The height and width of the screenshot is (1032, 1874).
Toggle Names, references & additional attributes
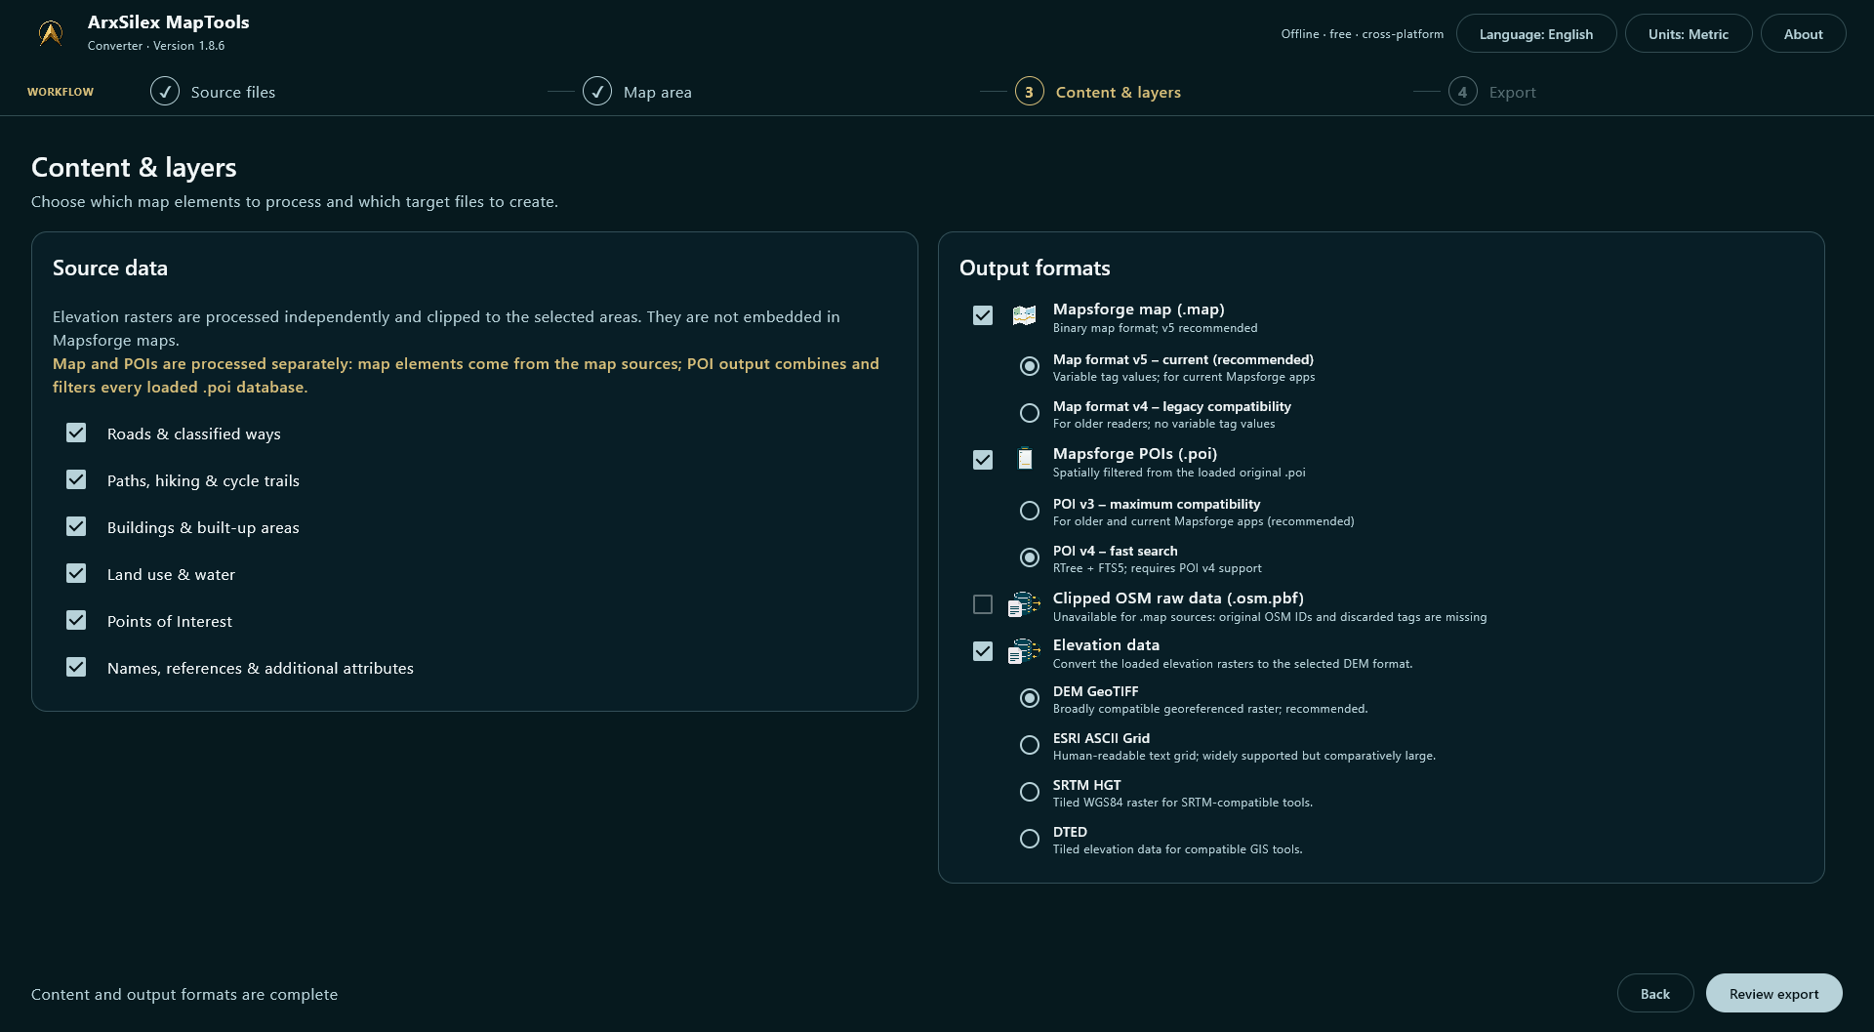click(x=76, y=667)
